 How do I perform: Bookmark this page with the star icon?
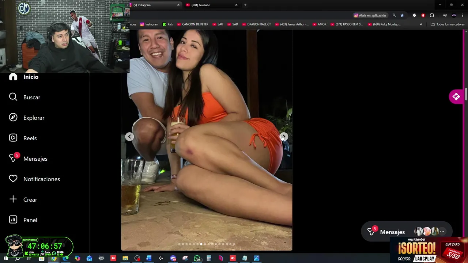[x=402, y=15]
